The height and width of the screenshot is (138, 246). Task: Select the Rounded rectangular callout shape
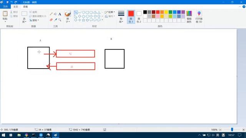point(91,20)
